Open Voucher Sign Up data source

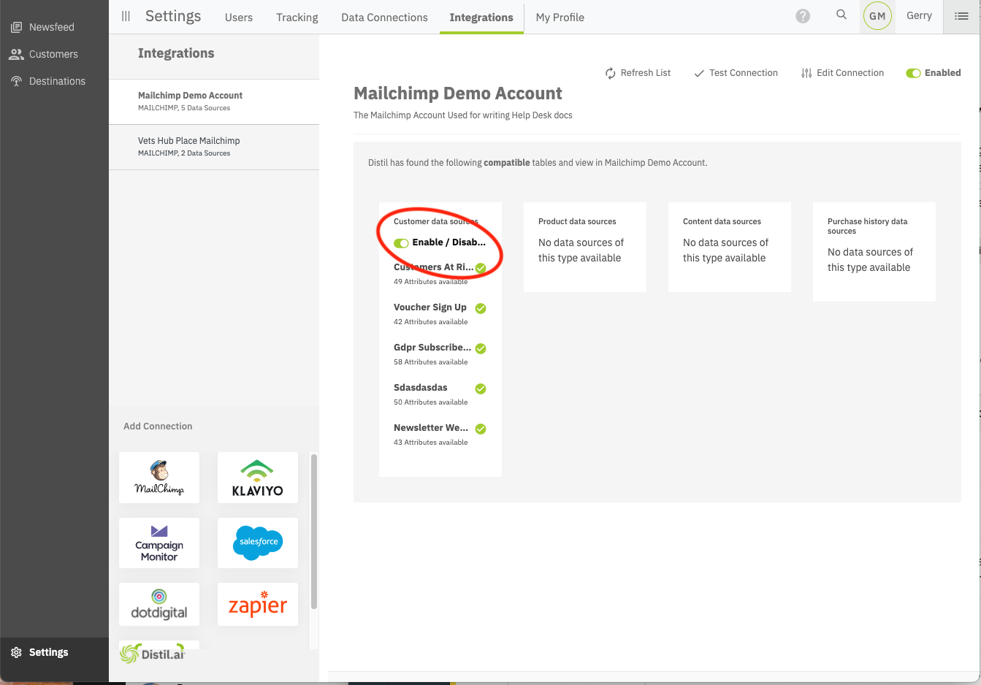pyautogui.click(x=430, y=307)
